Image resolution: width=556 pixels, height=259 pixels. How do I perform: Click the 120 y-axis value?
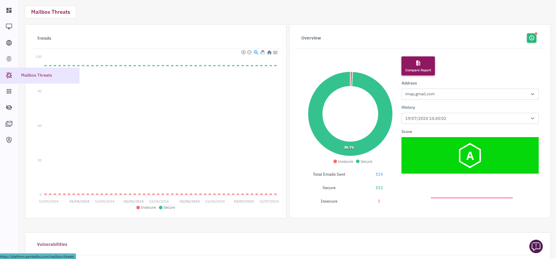click(39, 57)
